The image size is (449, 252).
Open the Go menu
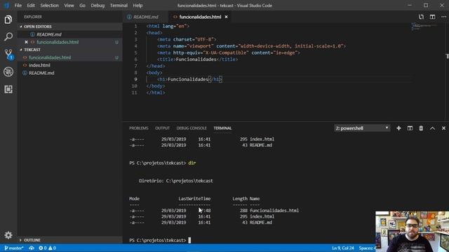[82, 6]
